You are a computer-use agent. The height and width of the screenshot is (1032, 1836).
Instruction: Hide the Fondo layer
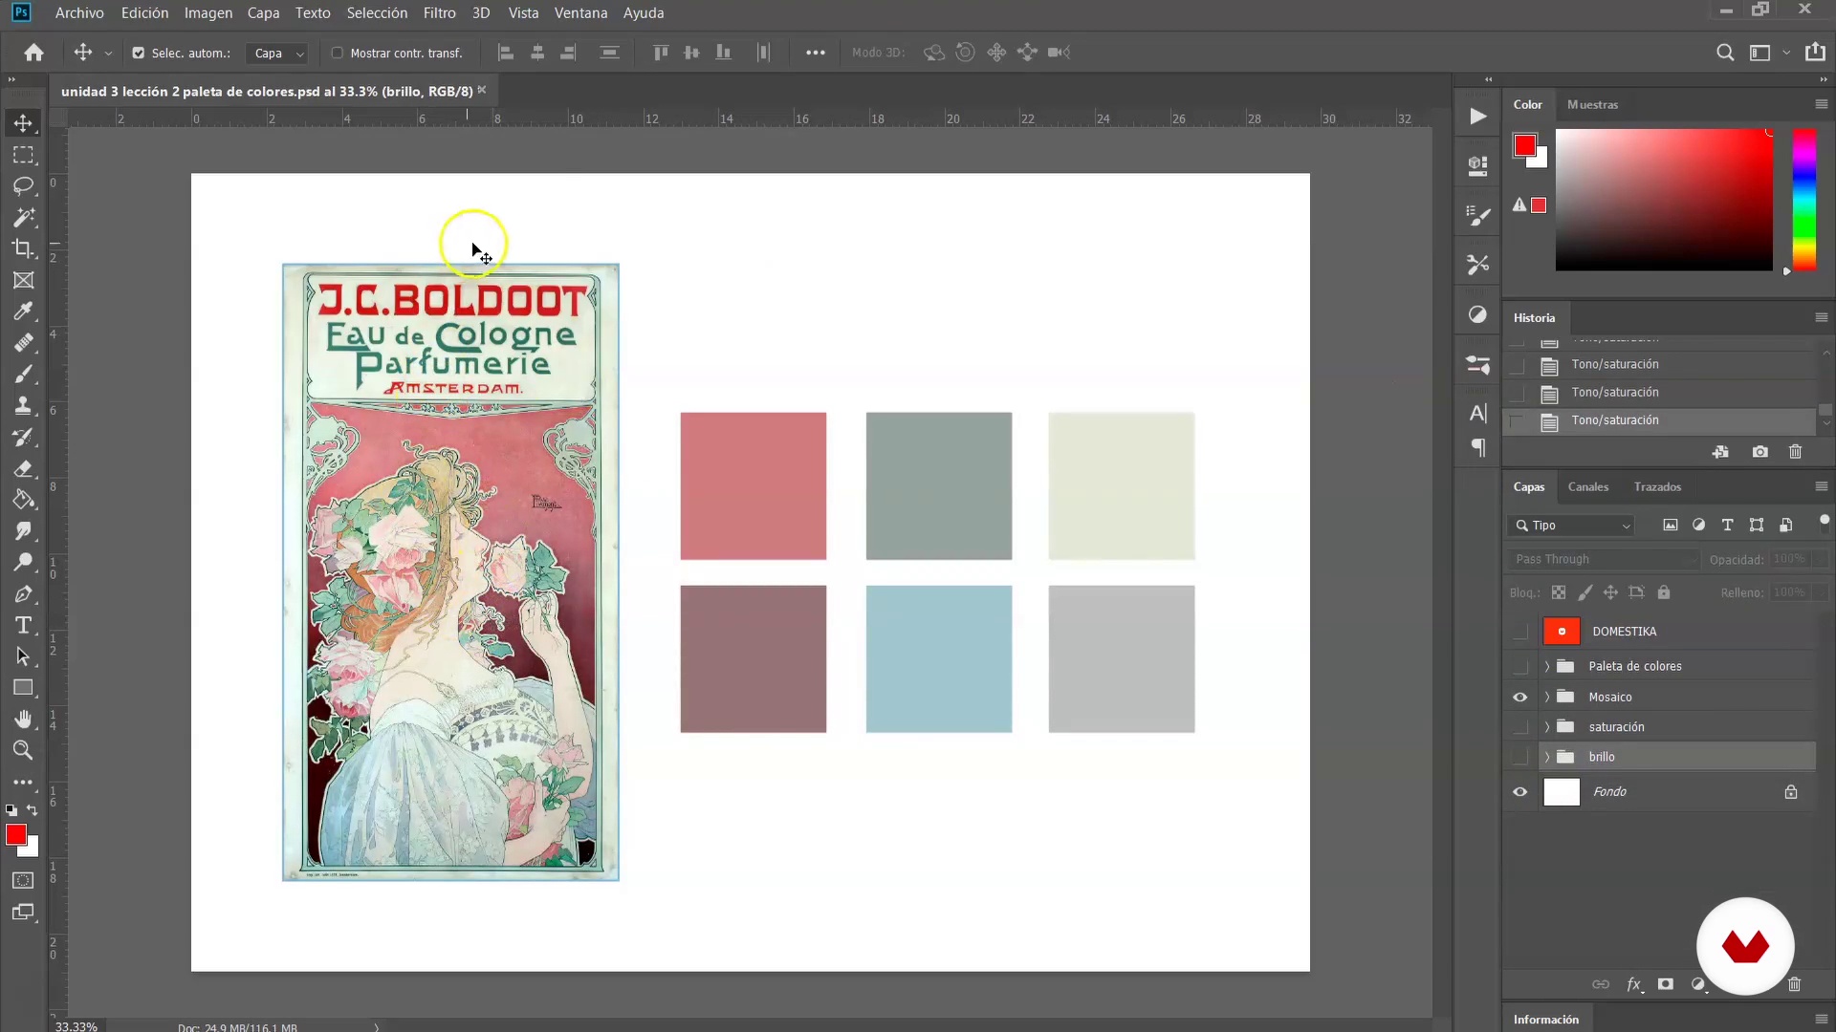pos(1519,792)
